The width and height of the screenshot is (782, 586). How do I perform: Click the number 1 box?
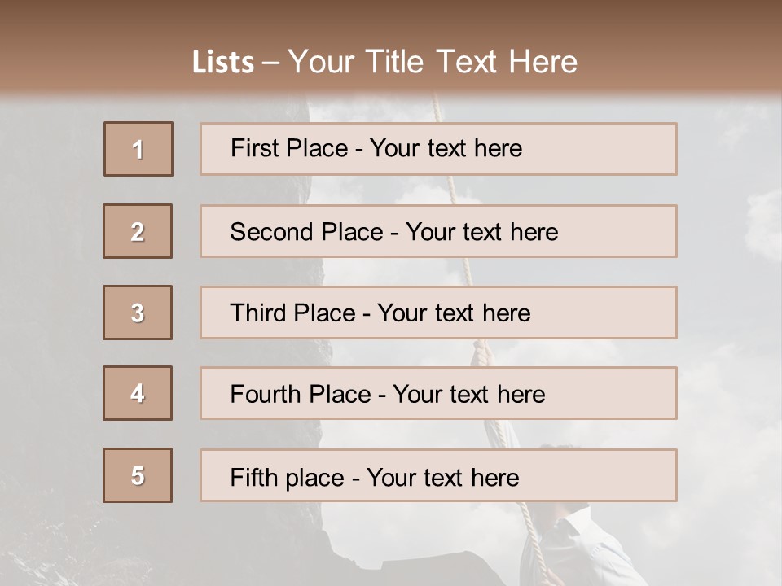click(x=138, y=149)
